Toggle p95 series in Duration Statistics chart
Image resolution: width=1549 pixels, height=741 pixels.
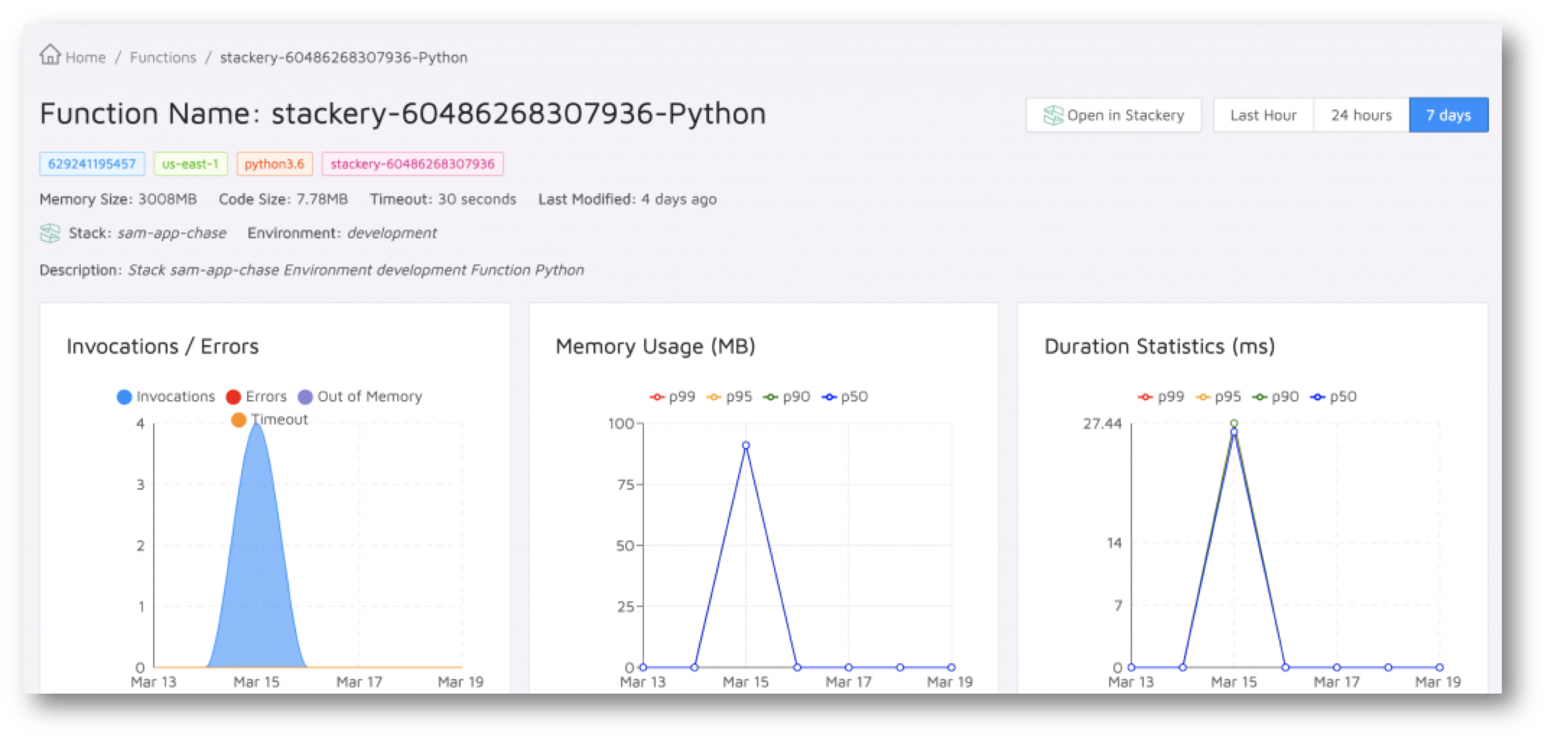pos(1218,396)
